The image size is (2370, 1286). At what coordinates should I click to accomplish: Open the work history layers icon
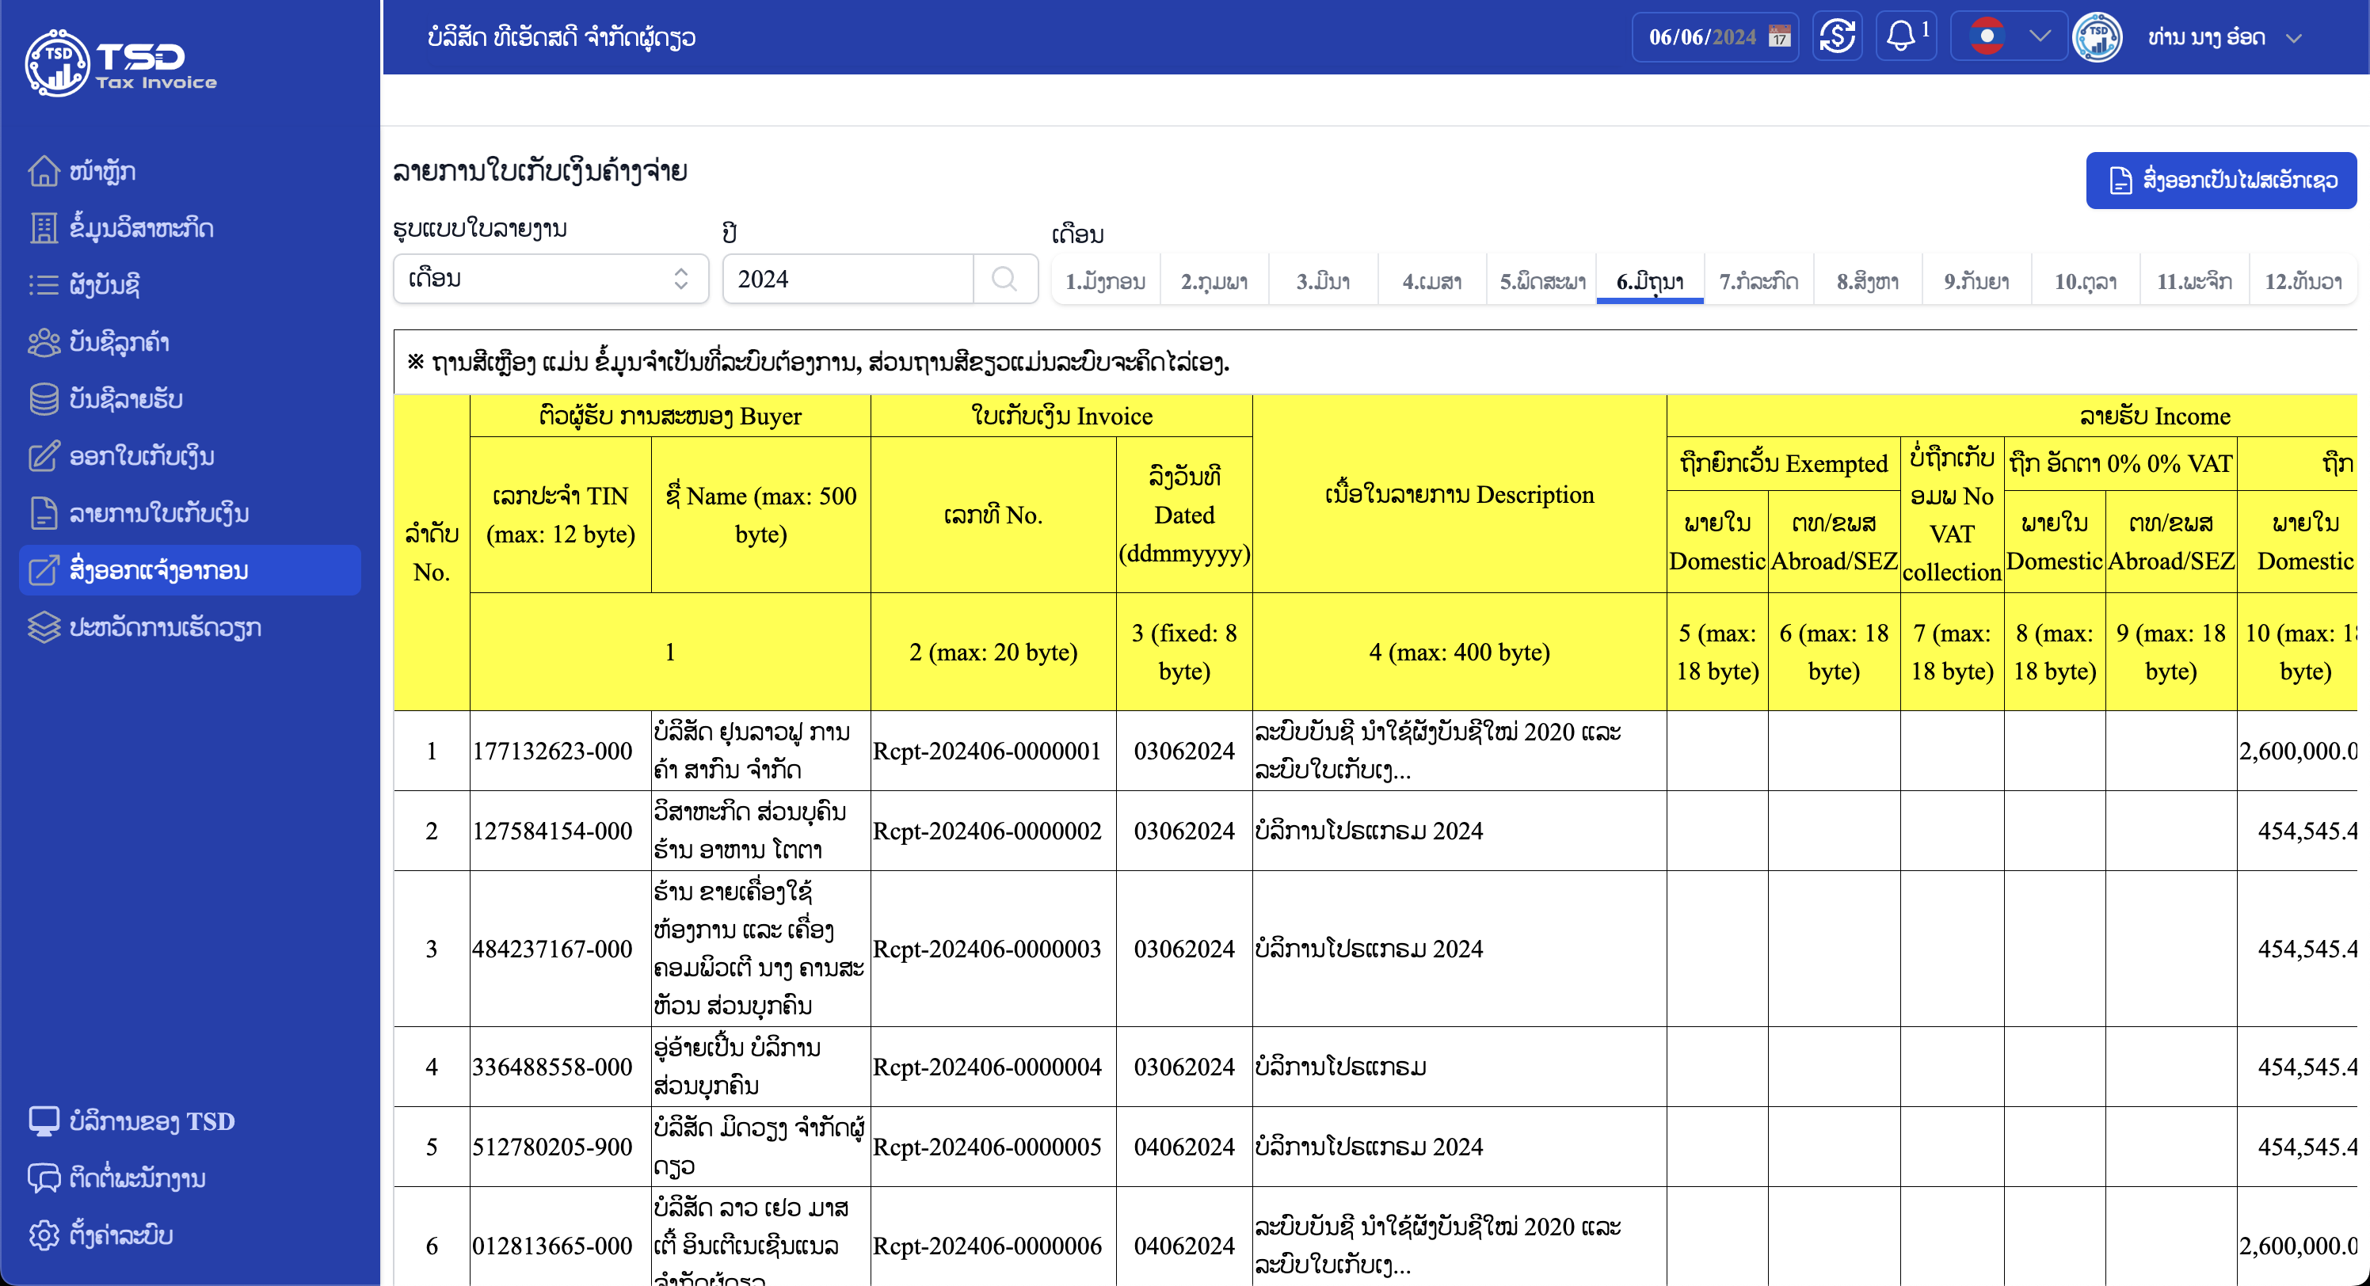[x=44, y=627]
